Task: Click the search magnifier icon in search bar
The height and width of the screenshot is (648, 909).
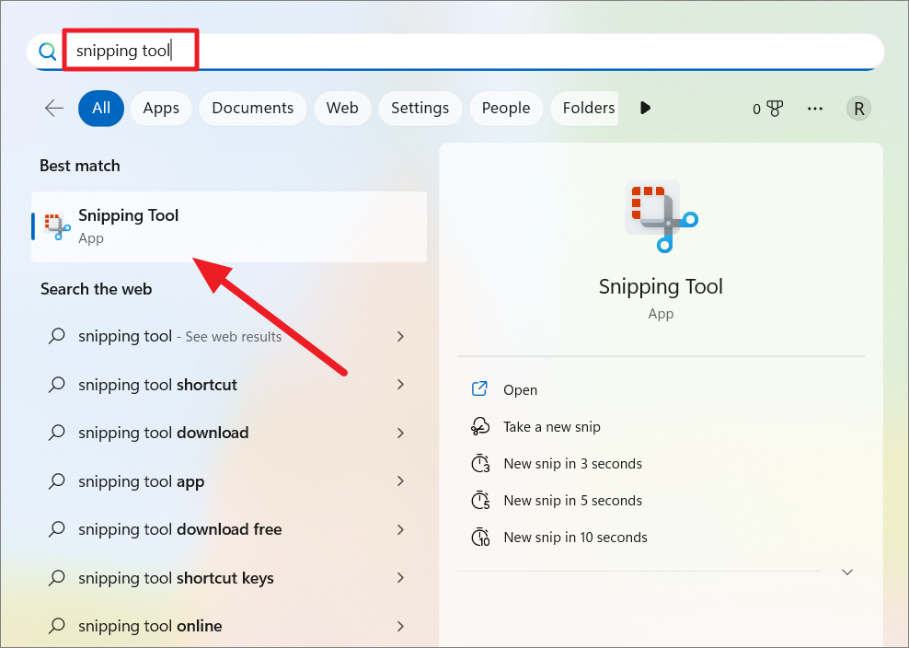Action: 48,52
